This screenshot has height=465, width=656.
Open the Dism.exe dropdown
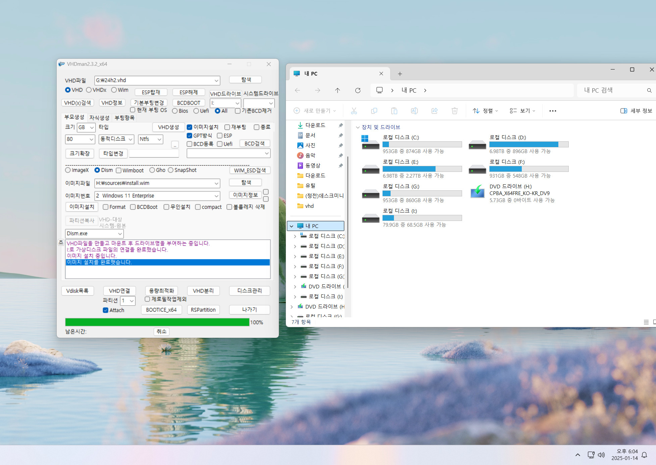(120, 234)
